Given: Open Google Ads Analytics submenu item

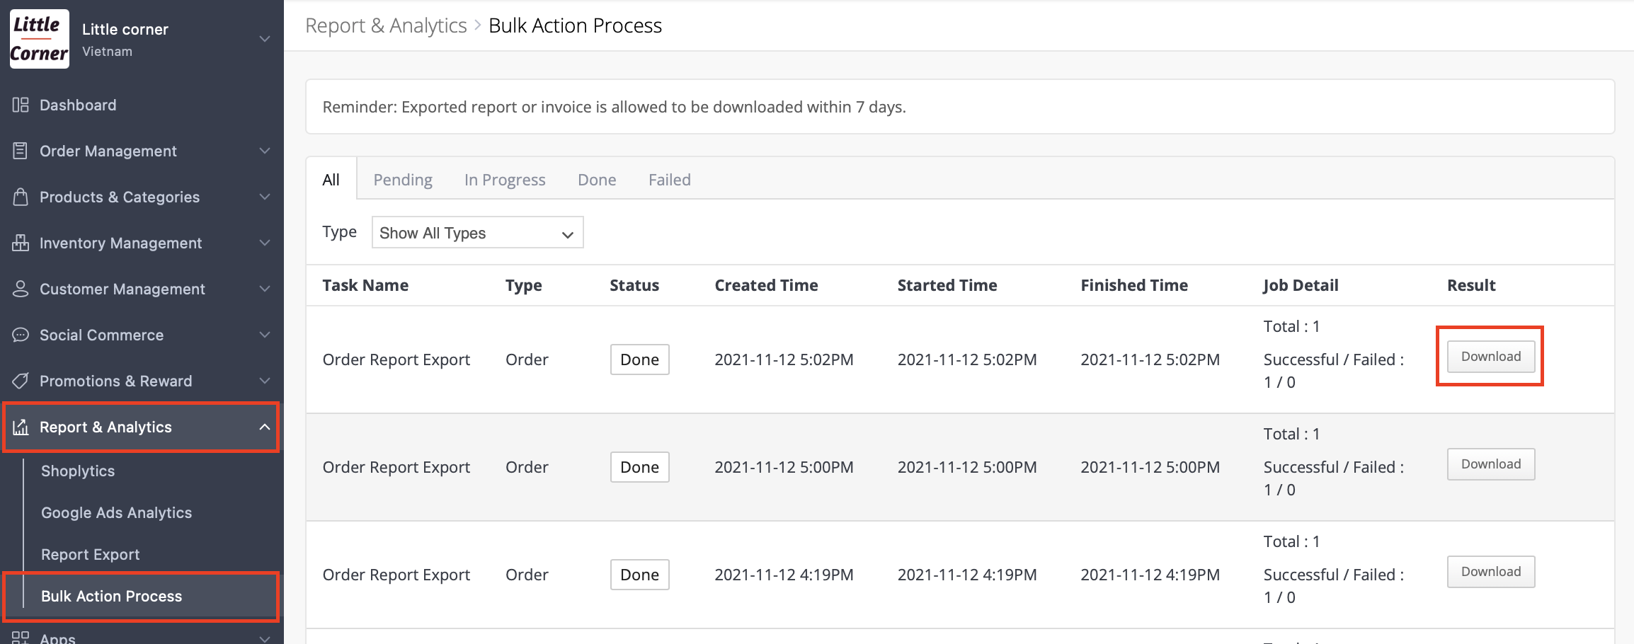Looking at the screenshot, I should pyautogui.click(x=116, y=512).
